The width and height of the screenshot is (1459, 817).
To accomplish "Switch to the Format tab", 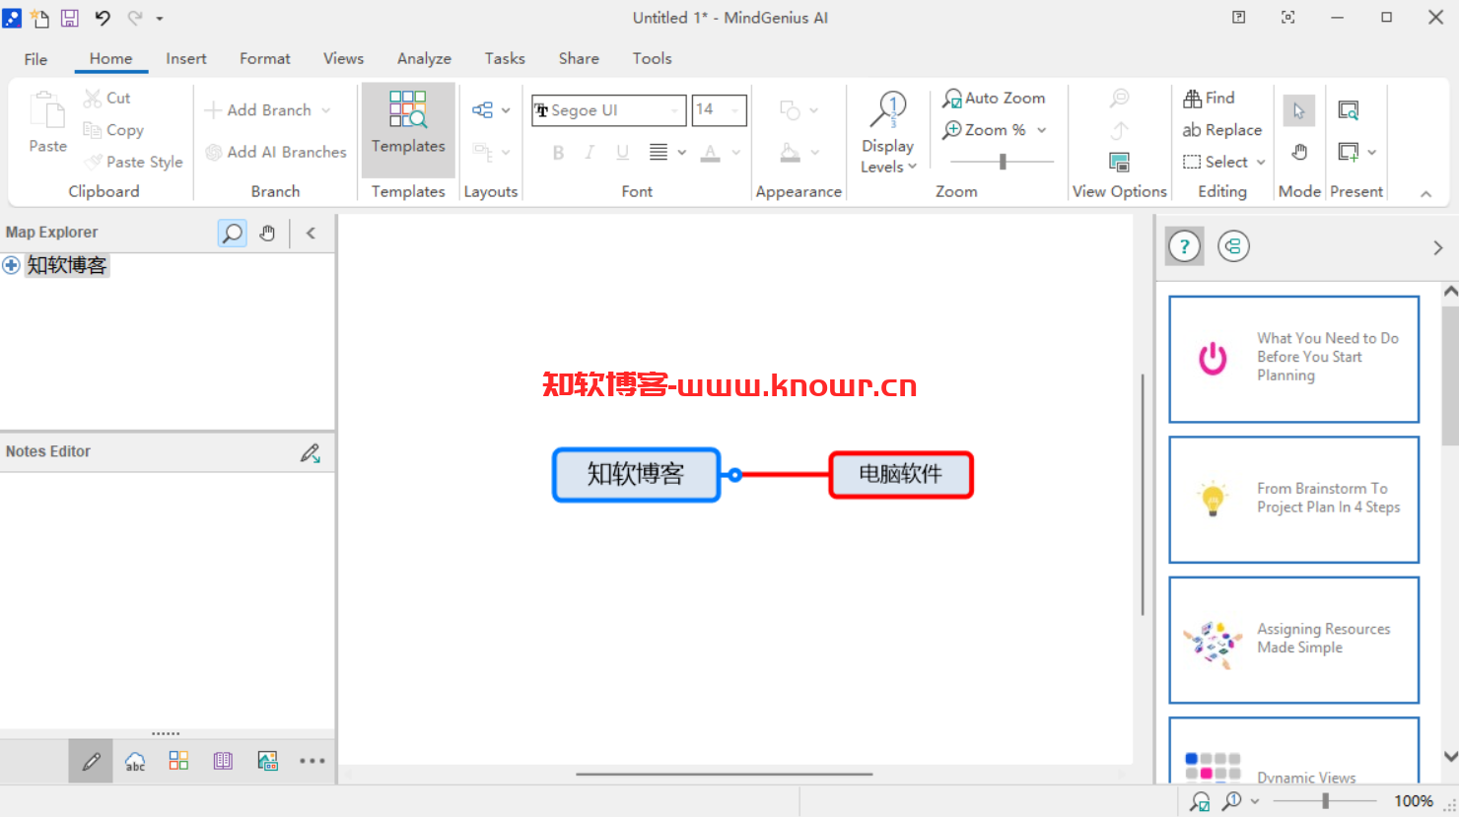I will (265, 59).
